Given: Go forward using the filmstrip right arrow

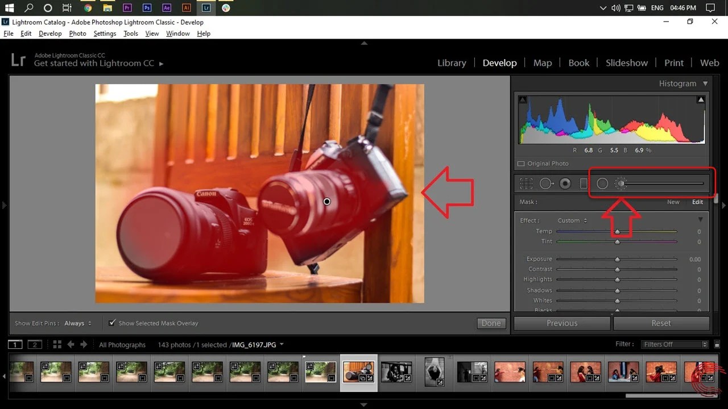Looking at the screenshot, I should 84,344.
